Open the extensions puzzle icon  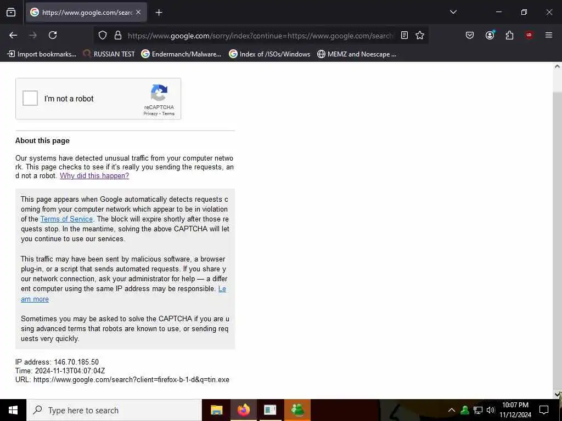pos(509,35)
